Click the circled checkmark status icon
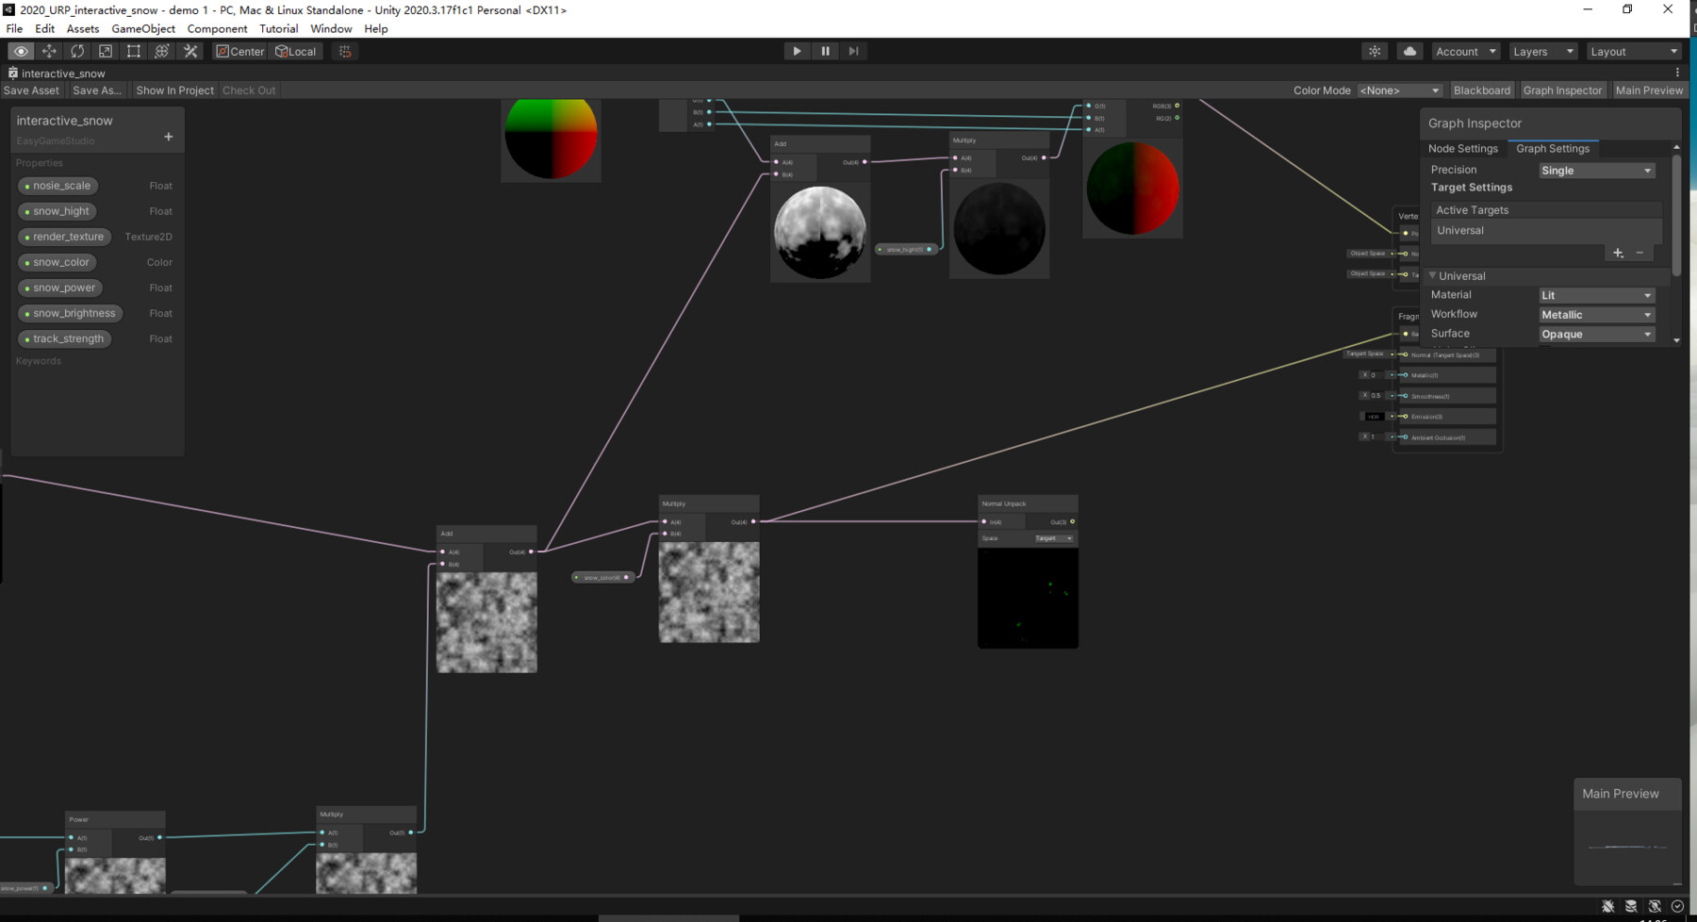 click(x=1677, y=907)
